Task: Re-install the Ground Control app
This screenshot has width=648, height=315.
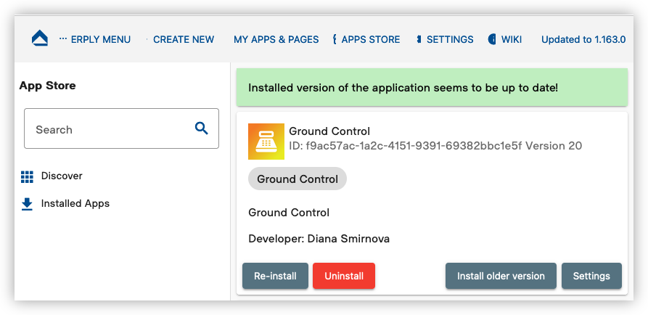Action: coord(275,276)
